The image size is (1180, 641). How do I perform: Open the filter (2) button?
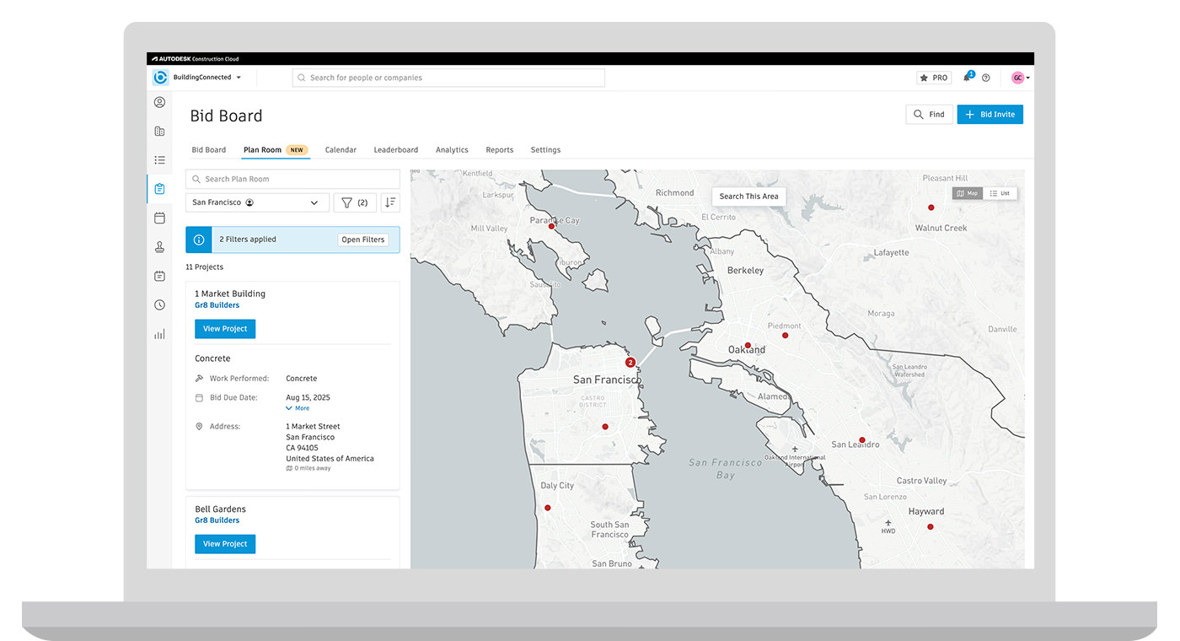click(x=355, y=202)
